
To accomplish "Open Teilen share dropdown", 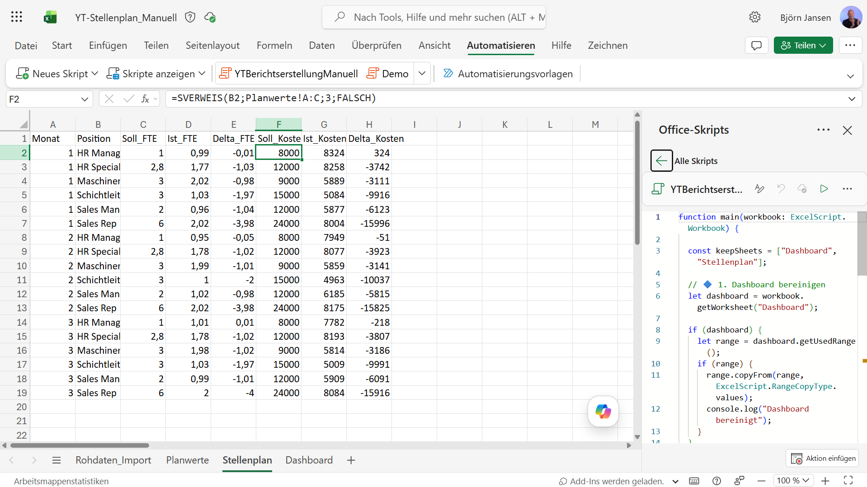I will 803,45.
